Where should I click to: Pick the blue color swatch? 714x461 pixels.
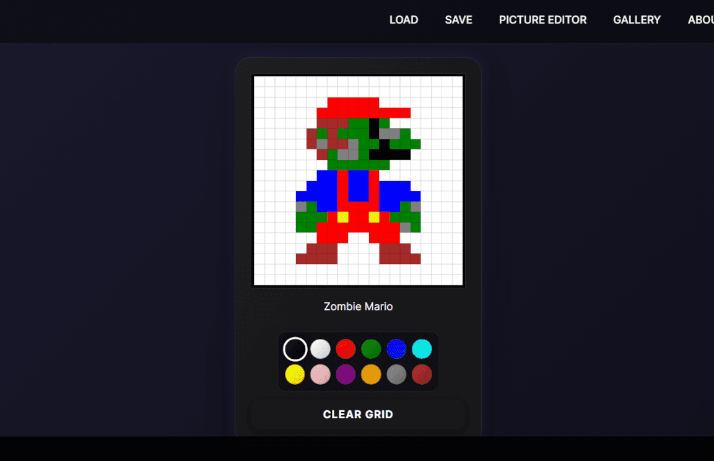396,349
